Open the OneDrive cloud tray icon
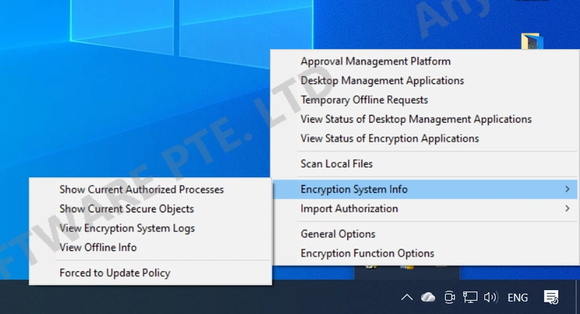 [x=428, y=297]
